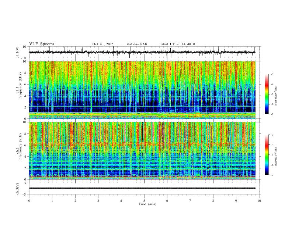Click the "8" kHz tick on ch.1 frequency axis
Image resolution: width=292 pixels, height=225 pixels.
point(25,73)
